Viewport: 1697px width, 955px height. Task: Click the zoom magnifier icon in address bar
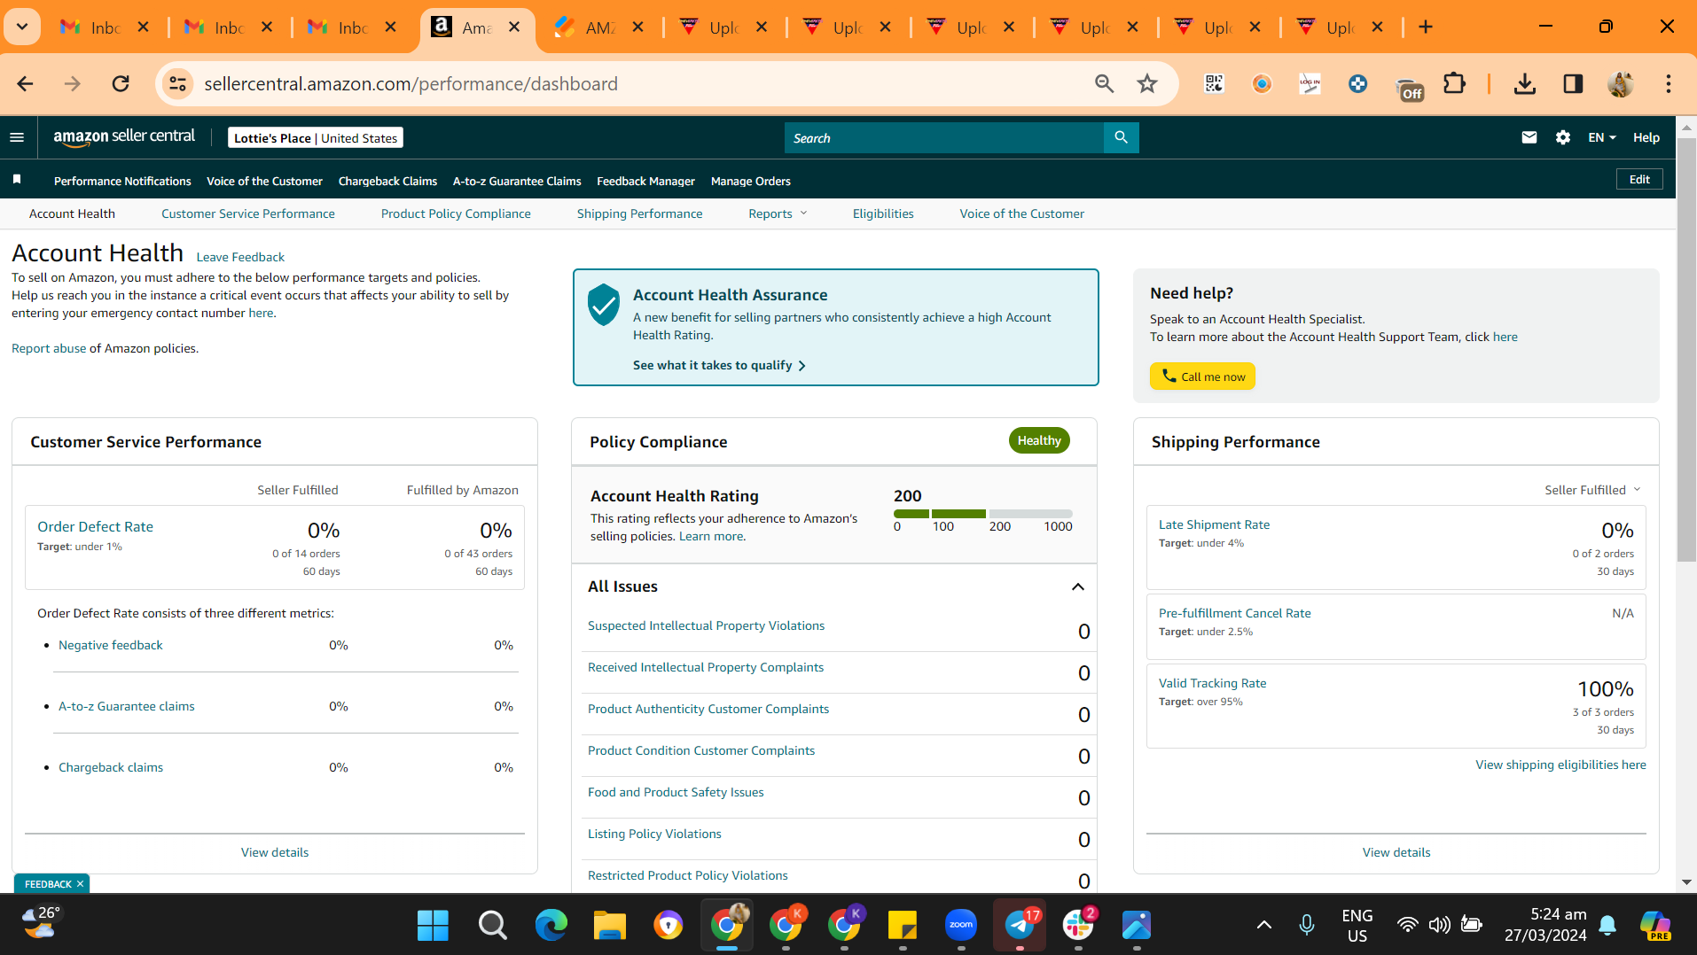pyautogui.click(x=1104, y=84)
